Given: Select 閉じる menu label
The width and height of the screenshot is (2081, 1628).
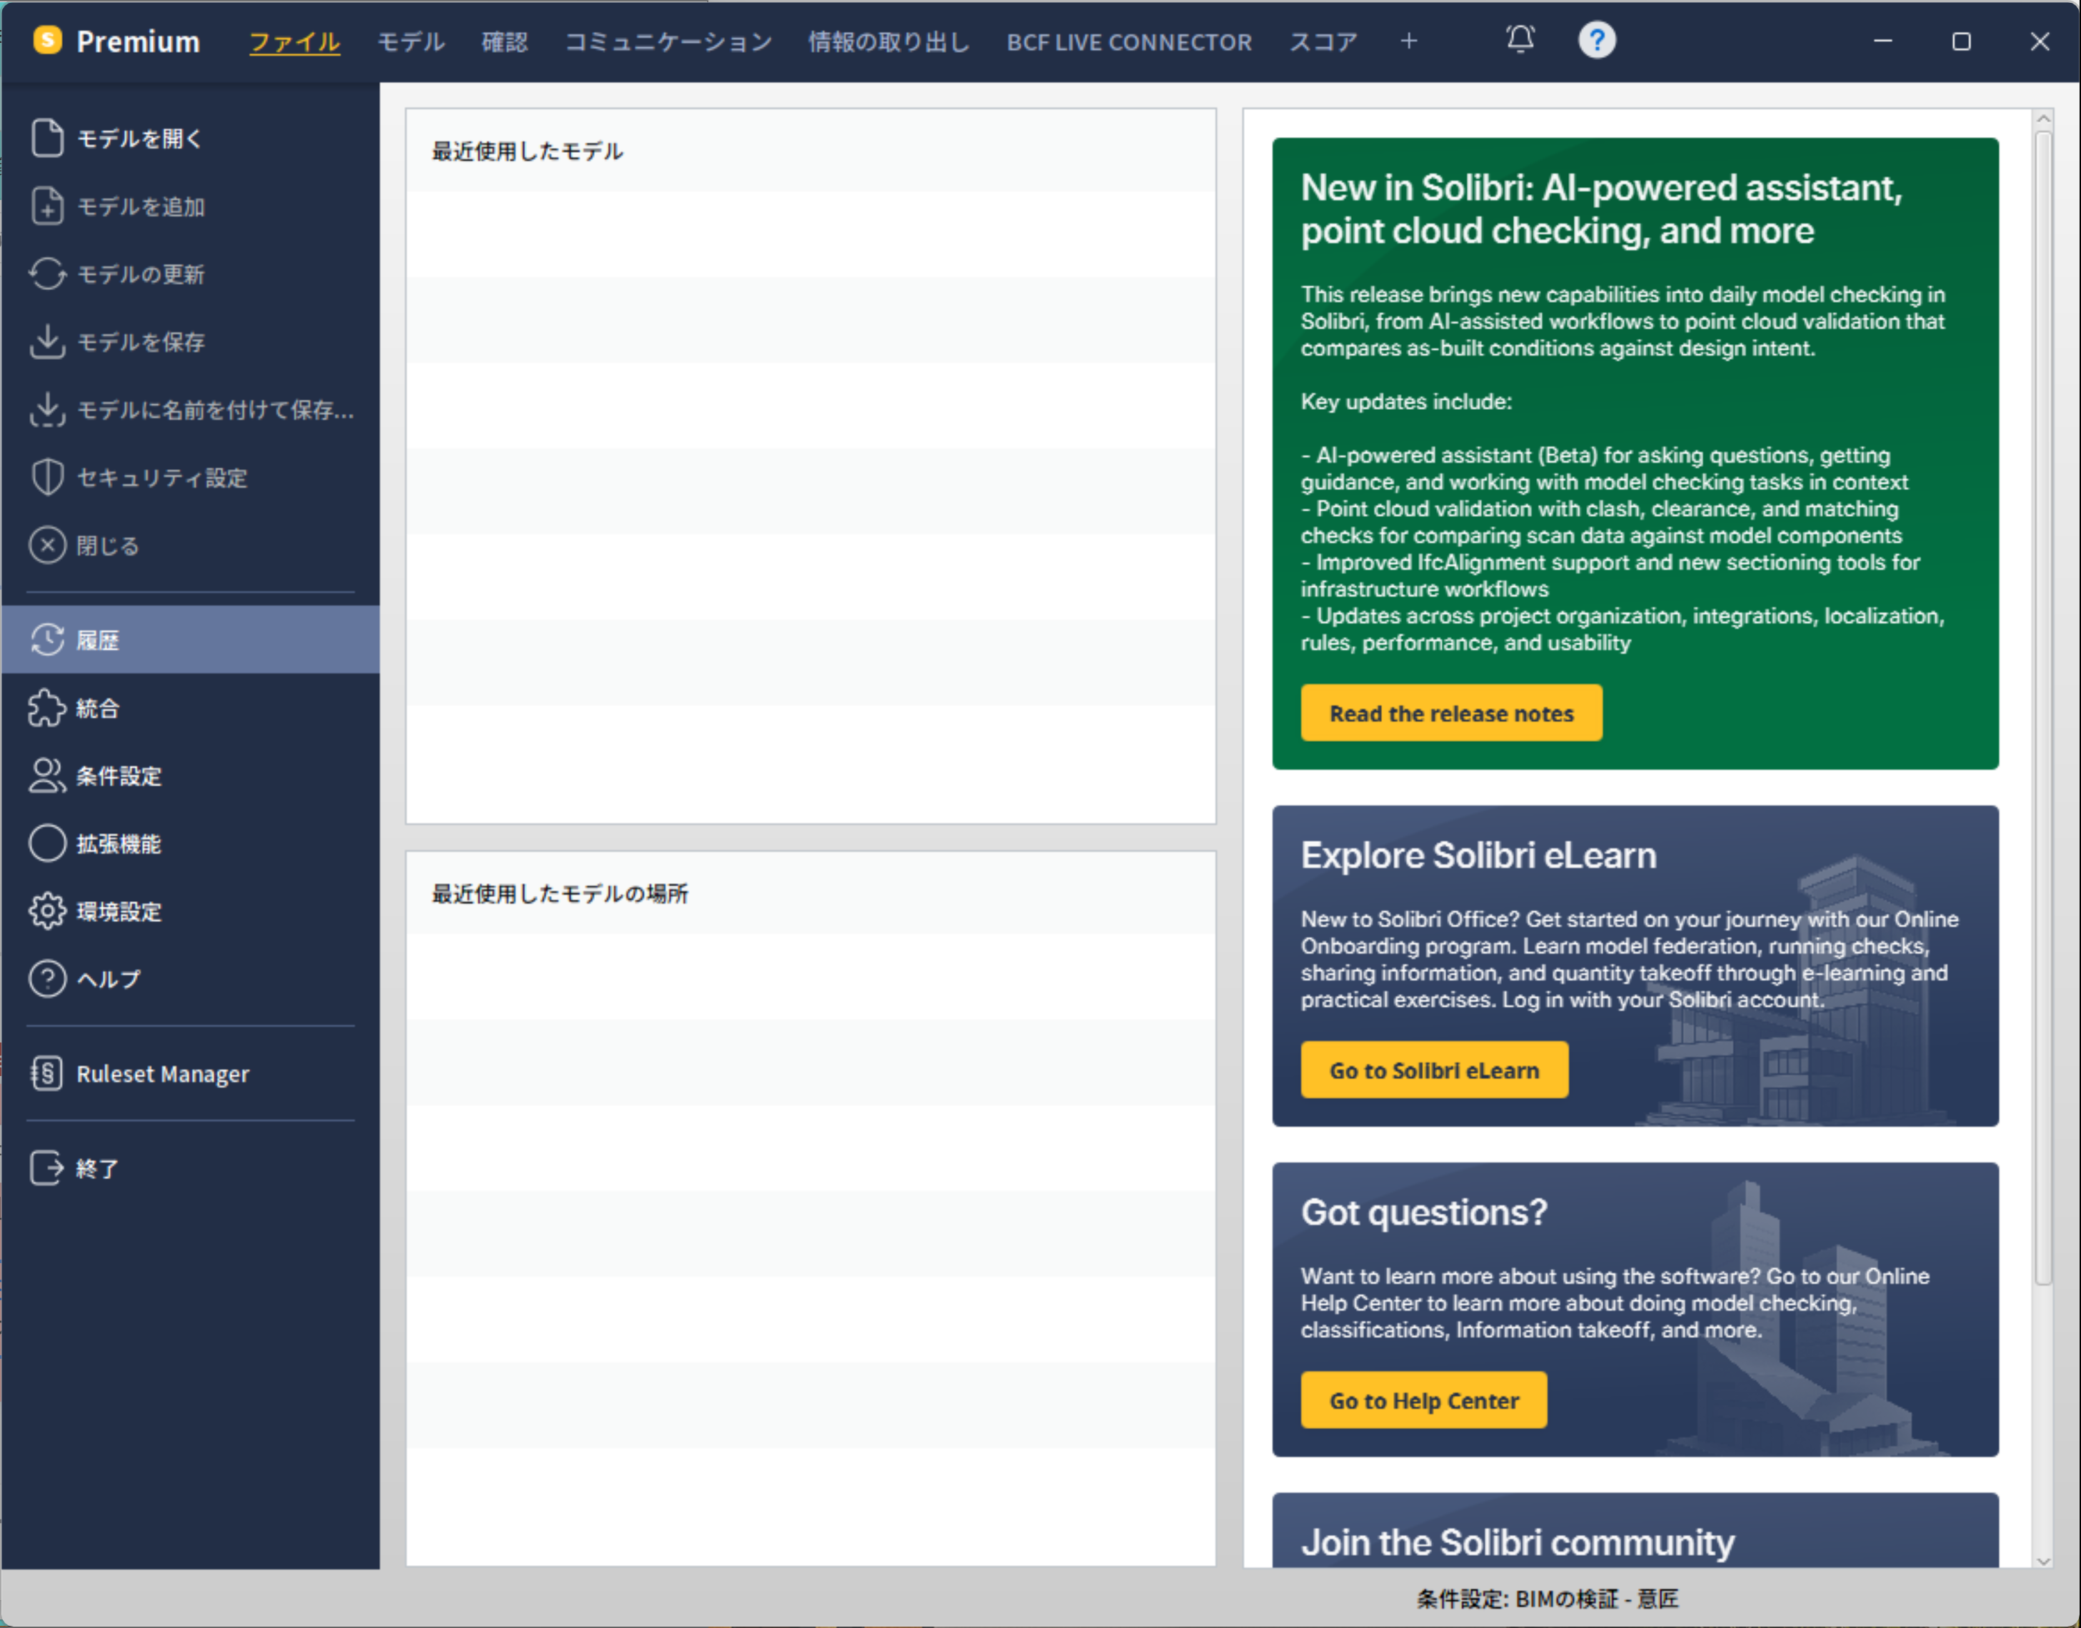Looking at the screenshot, I should coord(108,546).
